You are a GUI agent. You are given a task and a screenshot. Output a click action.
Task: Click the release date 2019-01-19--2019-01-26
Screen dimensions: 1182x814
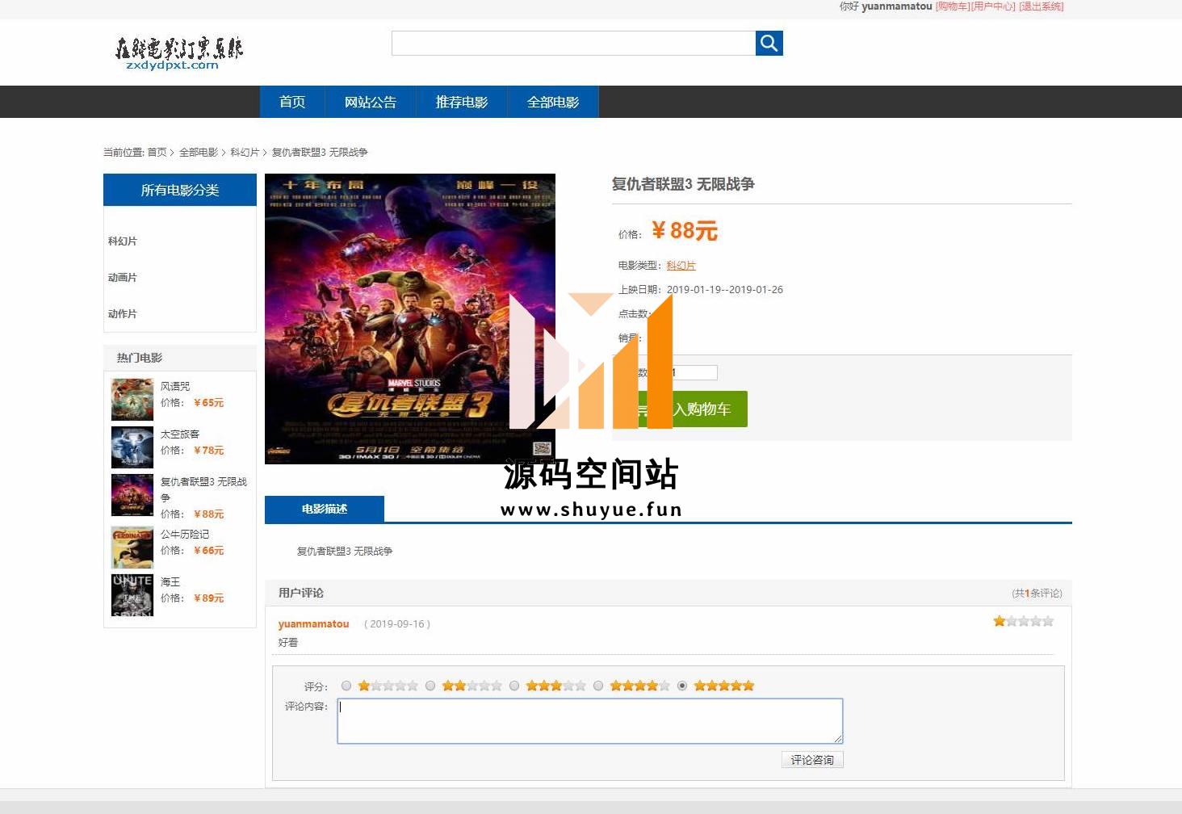coord(725,290)
